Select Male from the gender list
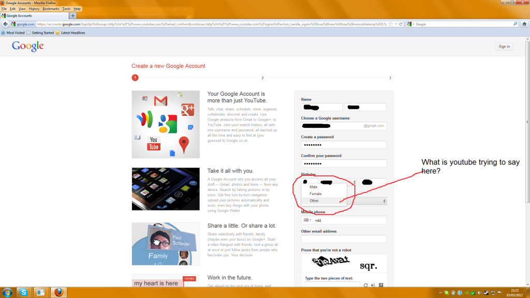 (314, 187)
